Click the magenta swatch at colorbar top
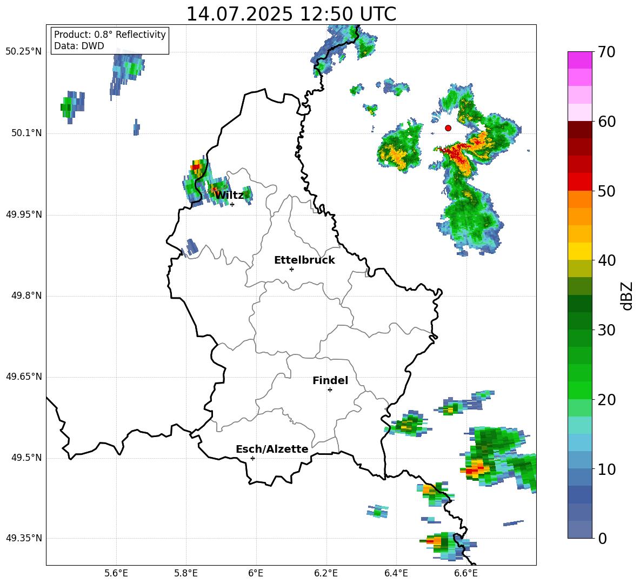Image resolution: width=640 pixels, height=584 pixels. coord(579,60)
